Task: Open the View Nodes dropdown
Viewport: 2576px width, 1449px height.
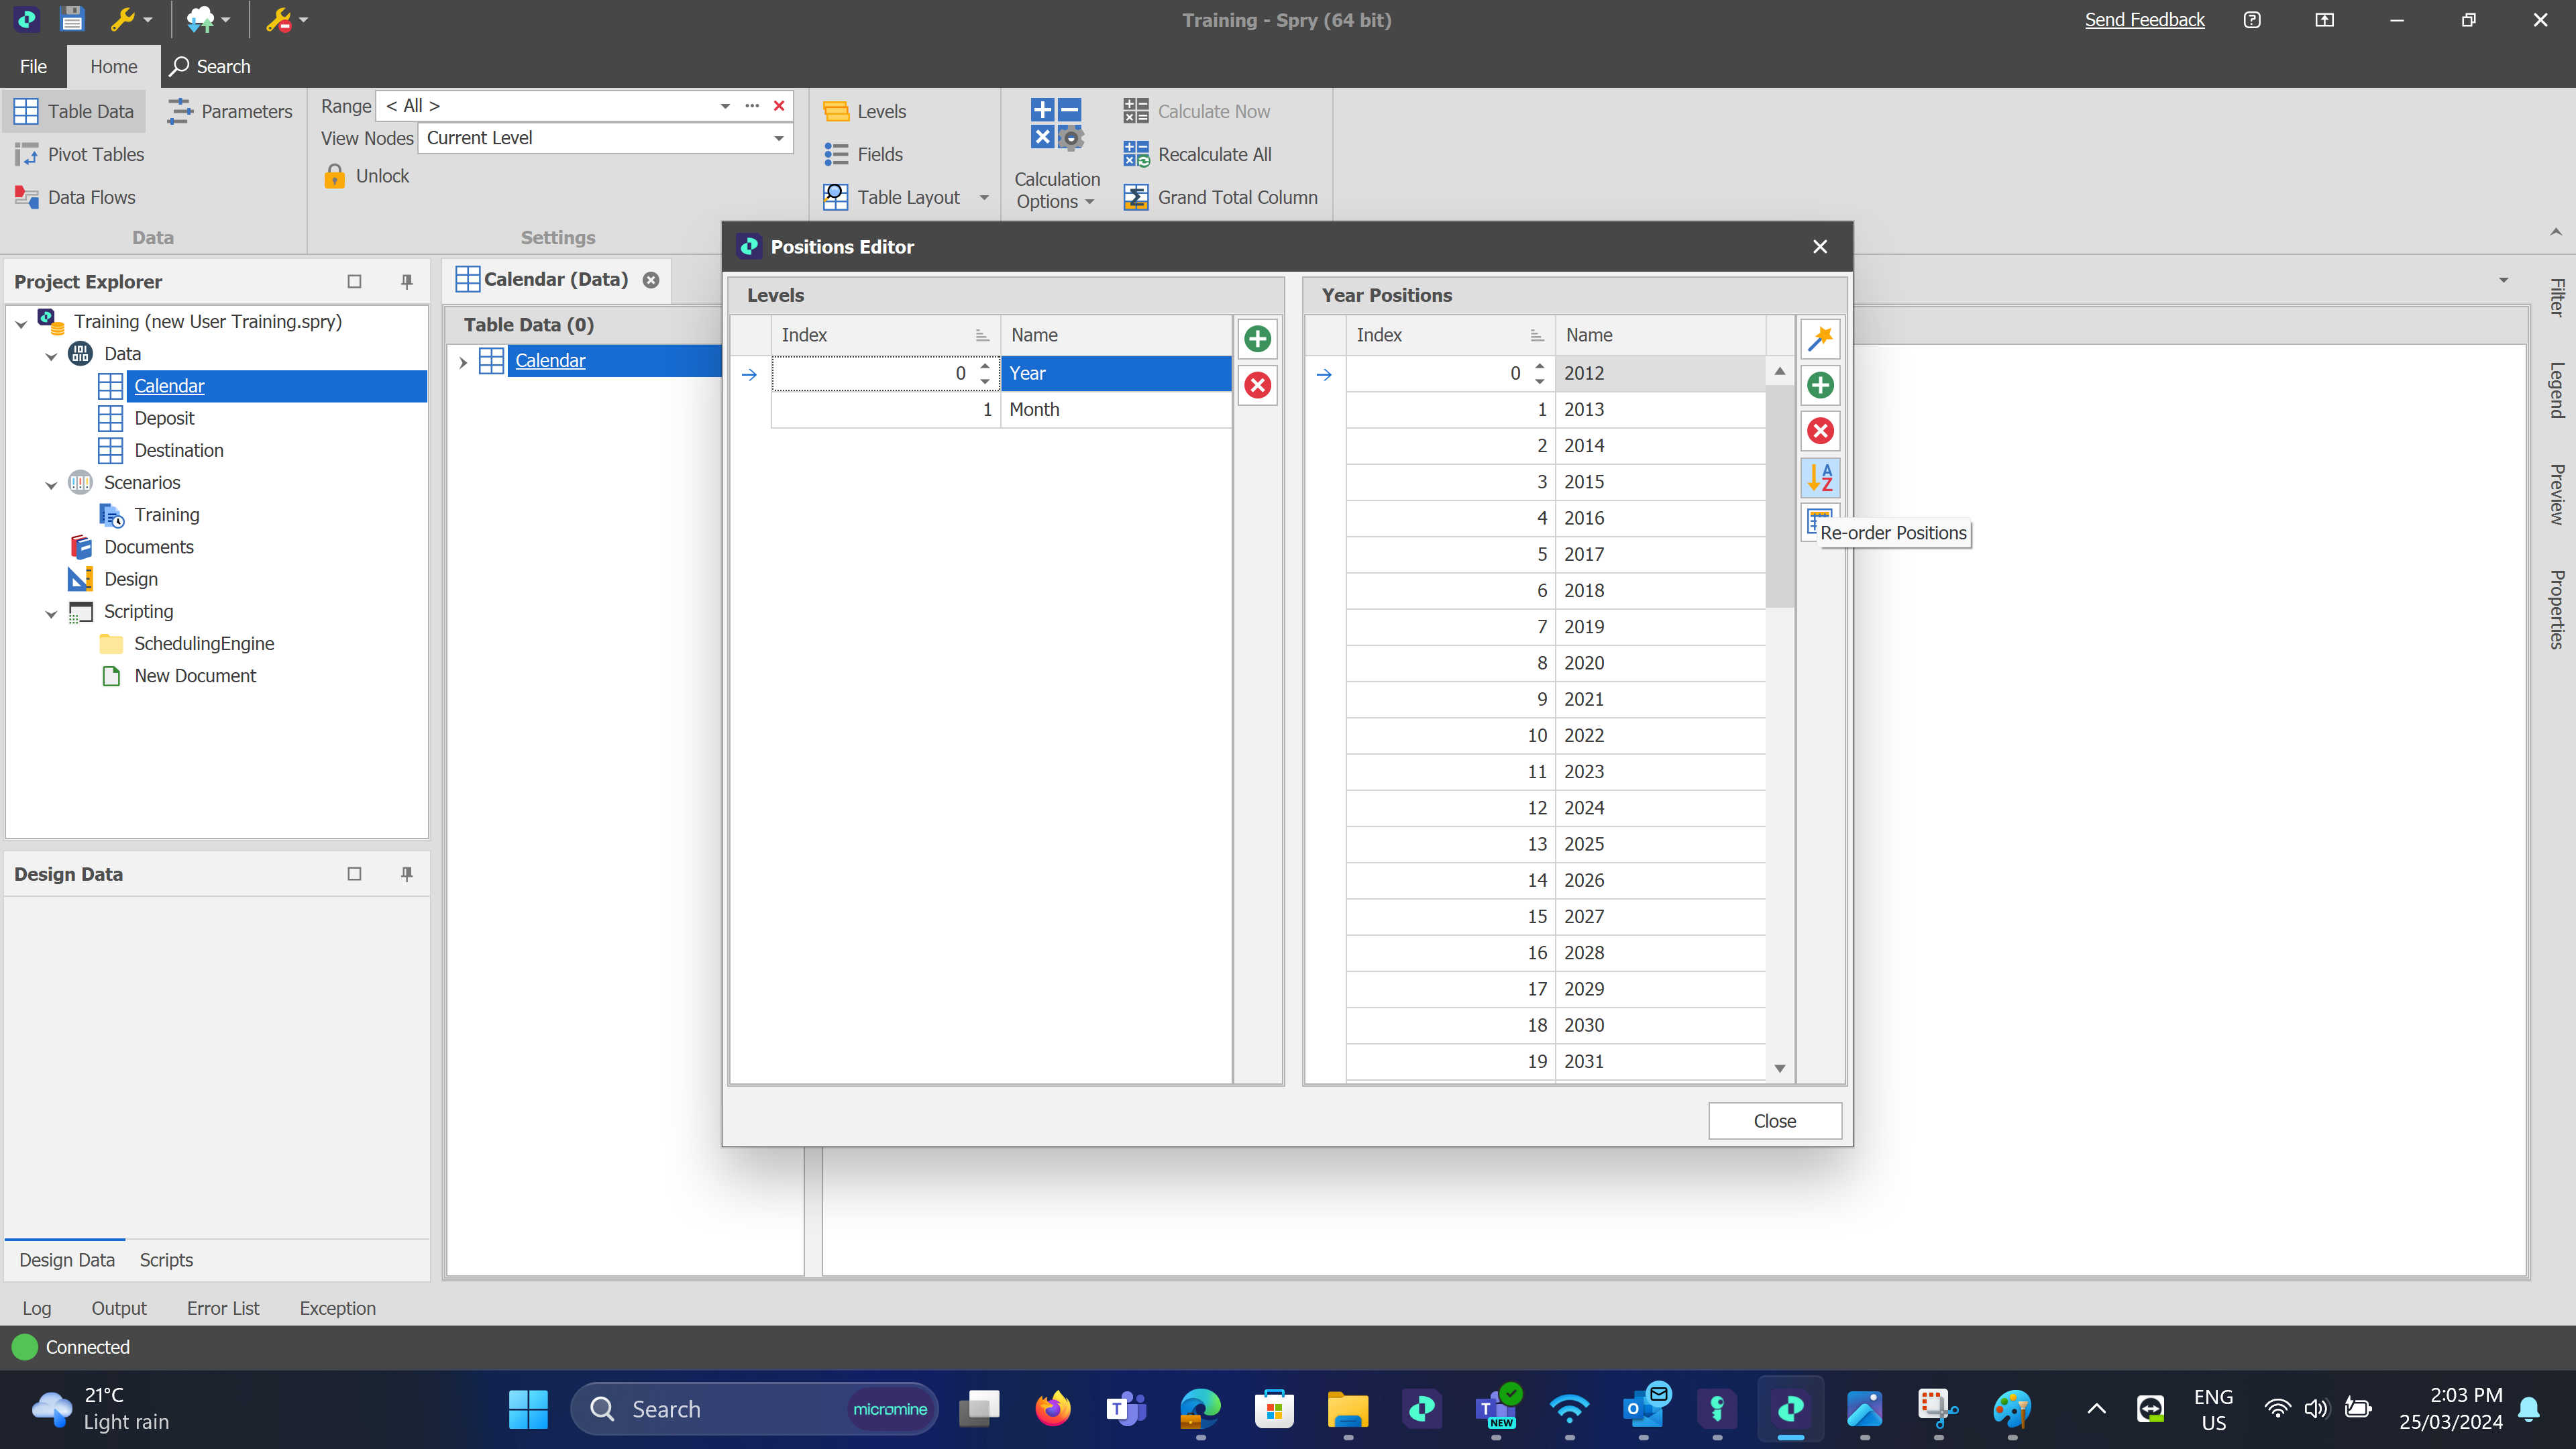Action: [x=779, y=138]
